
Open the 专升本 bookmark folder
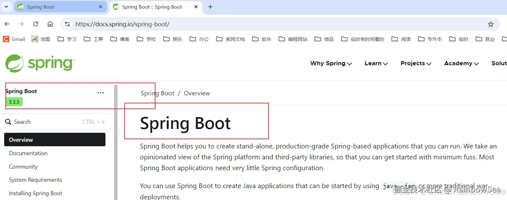click(x=430, y=39)
